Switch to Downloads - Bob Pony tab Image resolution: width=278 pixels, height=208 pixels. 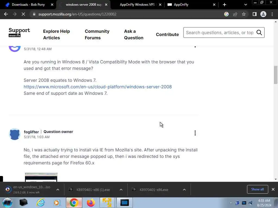click(x=28, y=5)
